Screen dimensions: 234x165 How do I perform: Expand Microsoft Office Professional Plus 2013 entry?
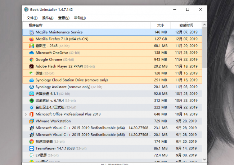26,114
